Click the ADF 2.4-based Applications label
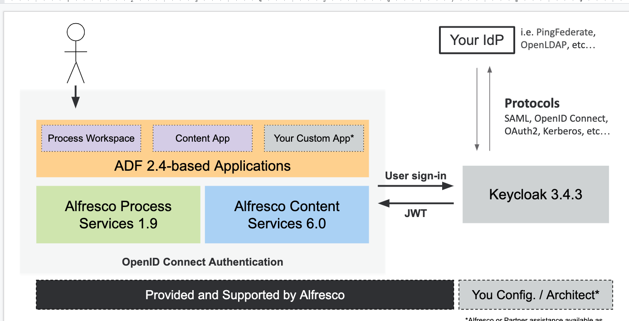 coord(202,166)
